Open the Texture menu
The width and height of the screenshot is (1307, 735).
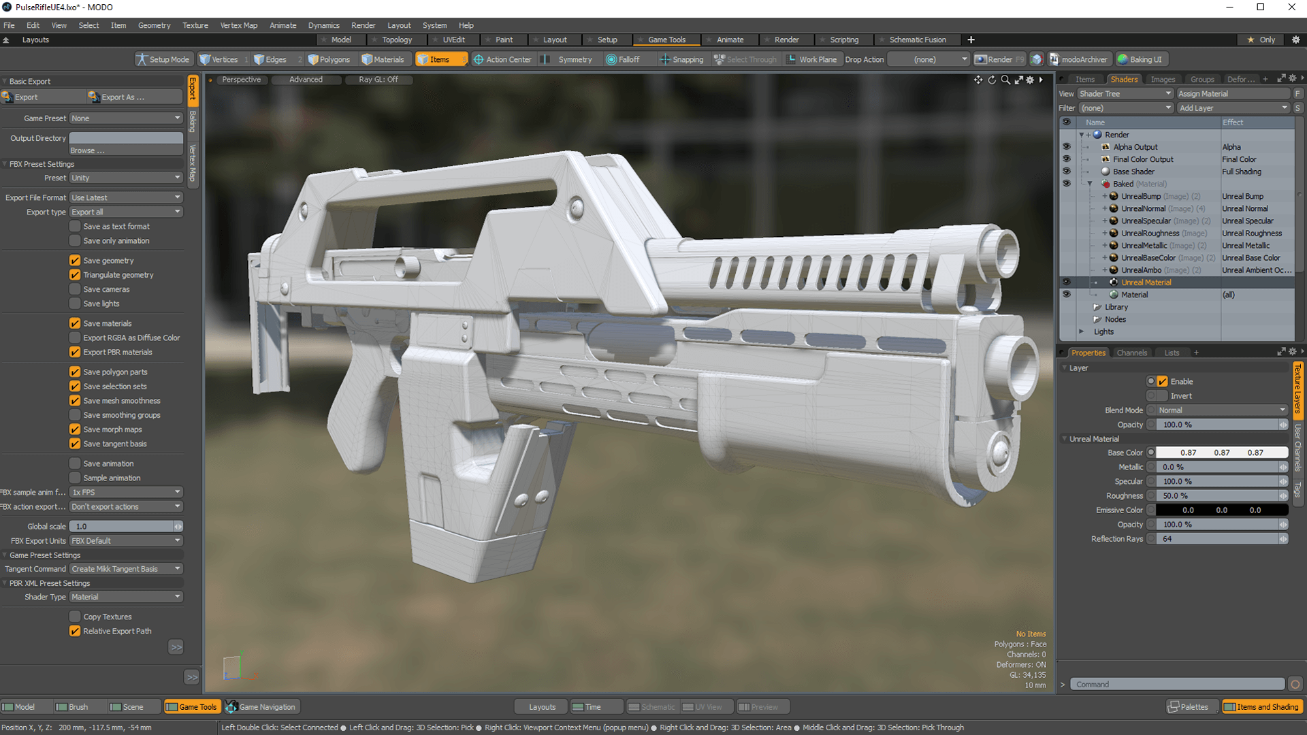point(195,25)
